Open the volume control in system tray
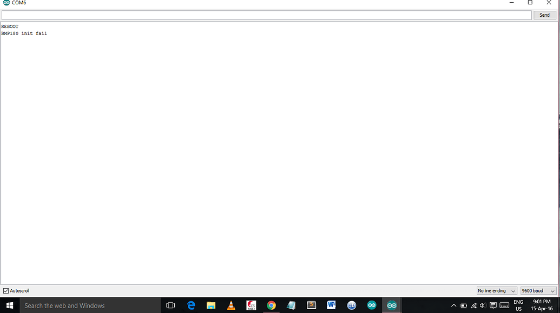 click(x=483, y=305)
